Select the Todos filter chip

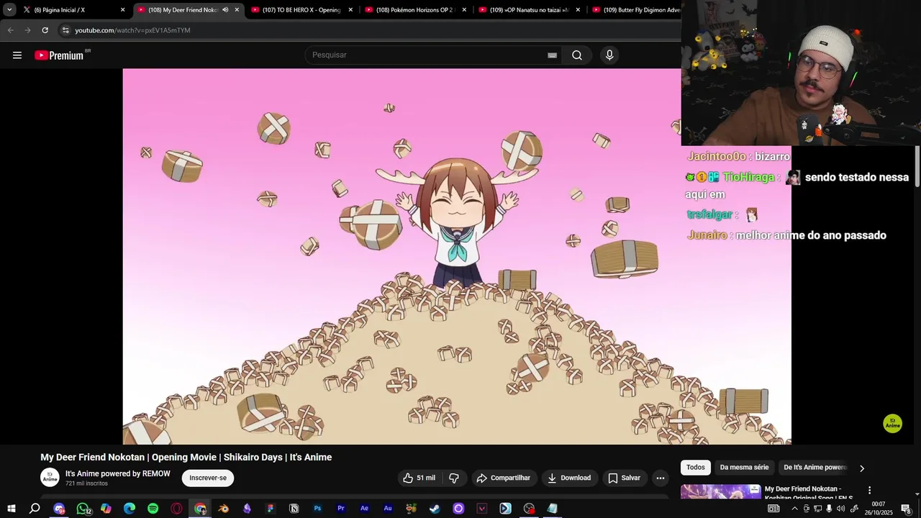point(696,468)
